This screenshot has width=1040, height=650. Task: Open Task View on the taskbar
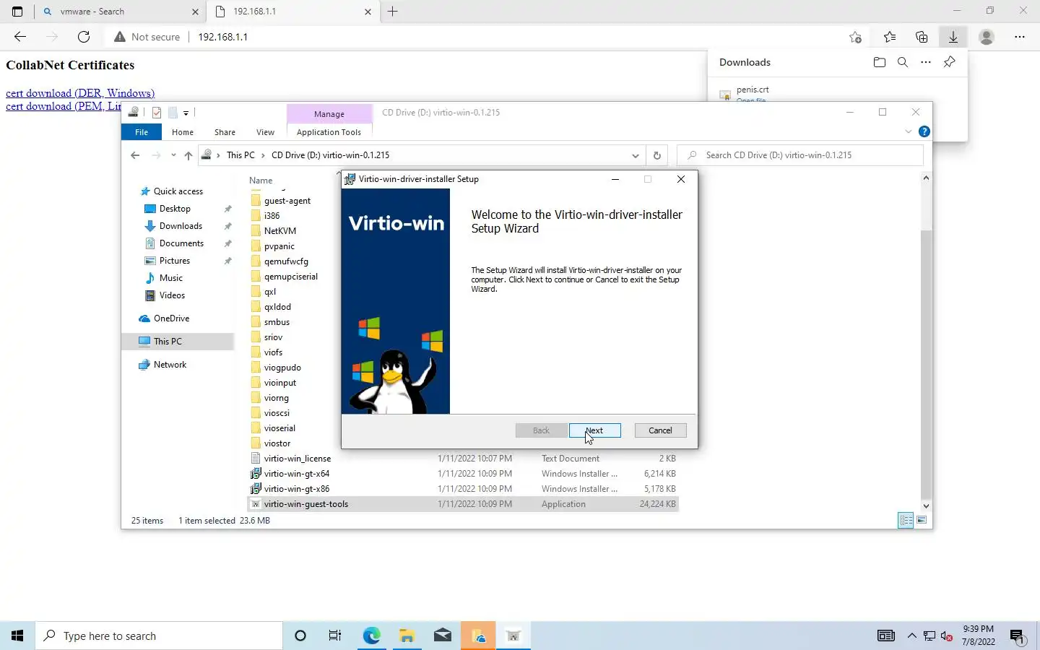pyautogui.click(x=335, y=636)
